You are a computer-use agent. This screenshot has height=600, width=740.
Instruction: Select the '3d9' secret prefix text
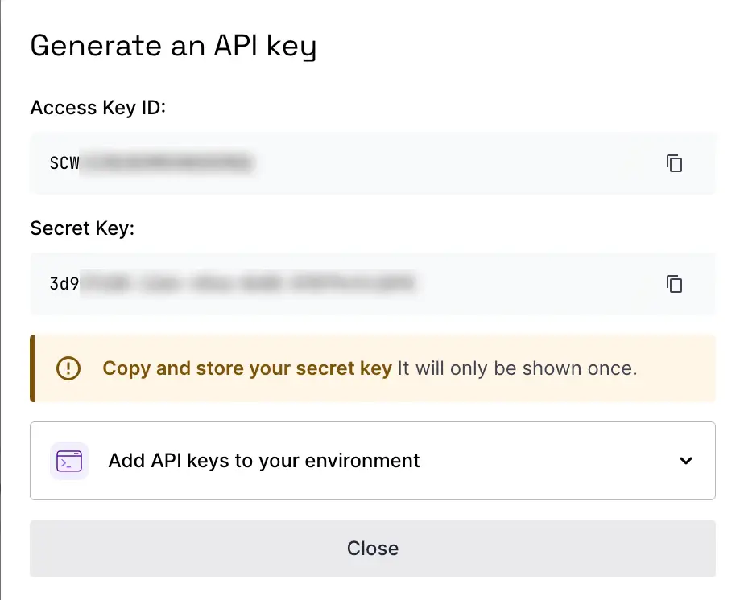[x=64, y=284]
